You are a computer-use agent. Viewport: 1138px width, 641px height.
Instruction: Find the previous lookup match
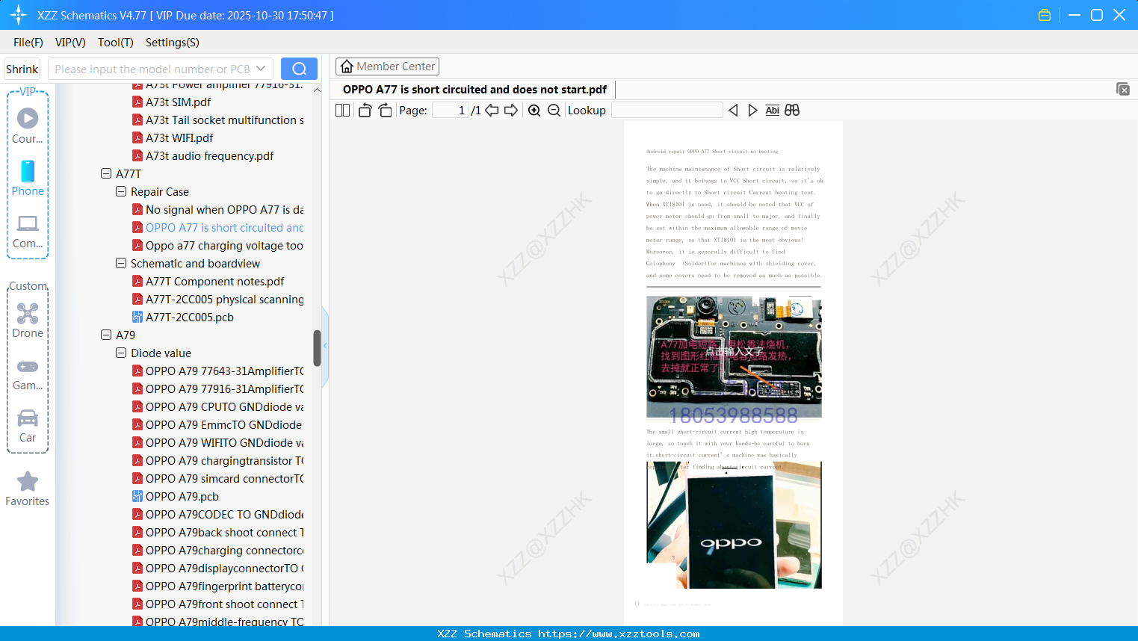tap(733, 111)
